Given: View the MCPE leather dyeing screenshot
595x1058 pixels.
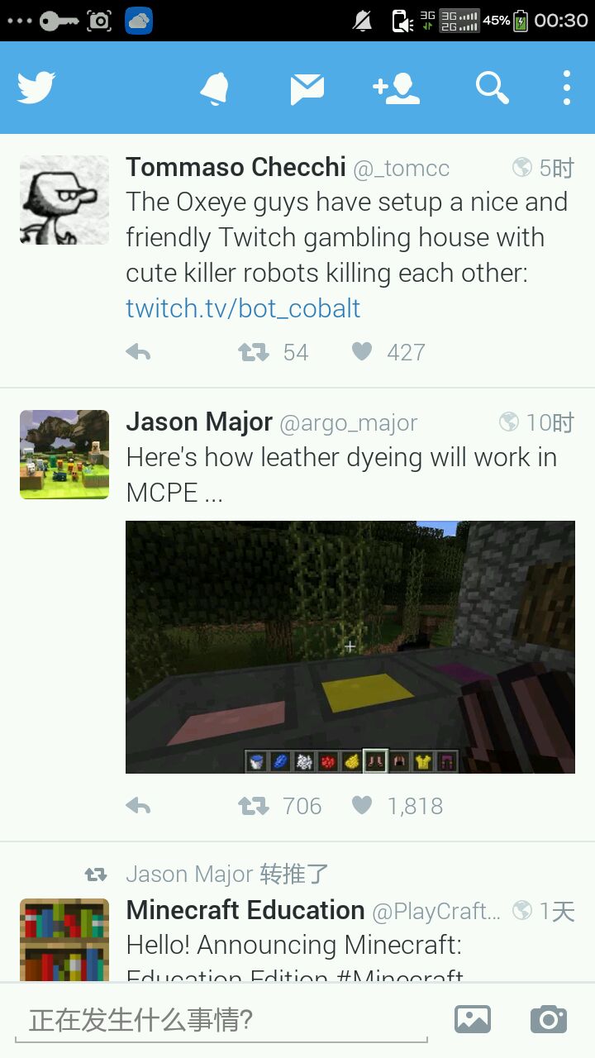Looking at the screenshot, I should (350, 647).
